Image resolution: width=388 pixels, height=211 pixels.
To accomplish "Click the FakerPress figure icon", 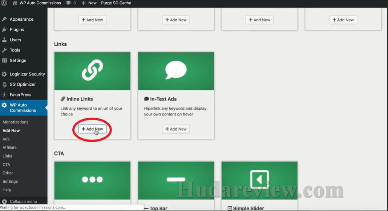I will tap(4, 95).
